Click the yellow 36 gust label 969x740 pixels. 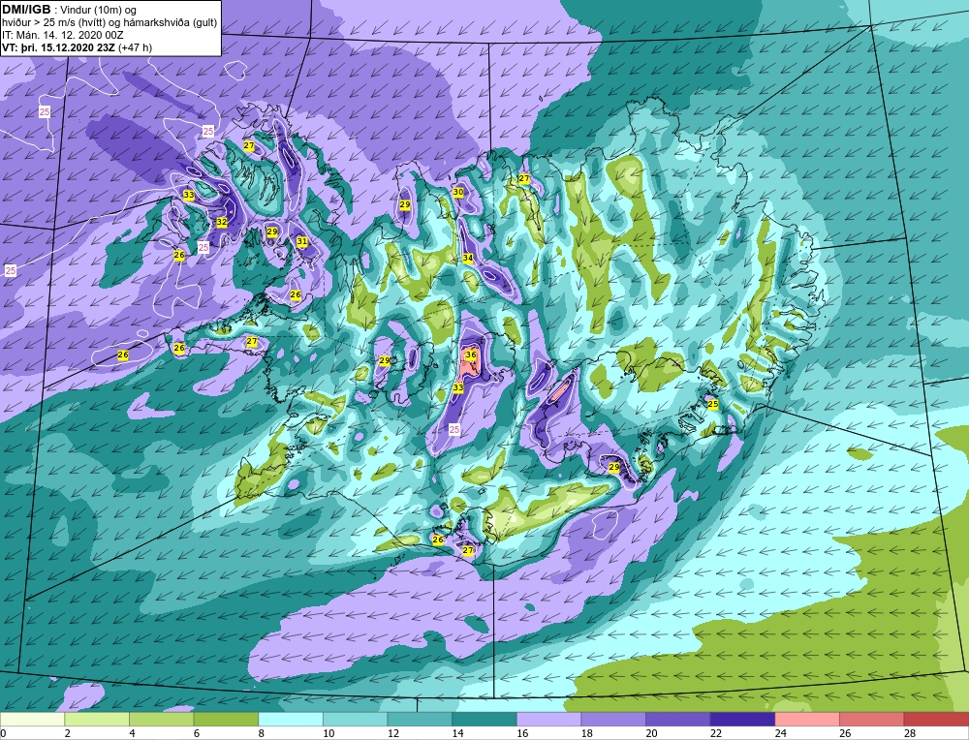tap(471, 355)
